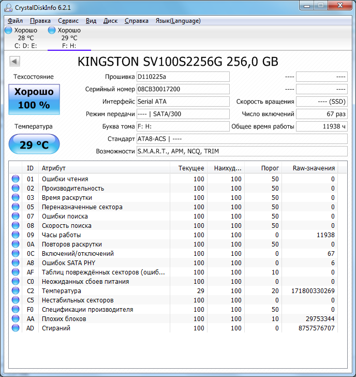Click status icon of Неожиданных сбоев питания row
This screenshot has width=356, height=377.
pos(16,282)
